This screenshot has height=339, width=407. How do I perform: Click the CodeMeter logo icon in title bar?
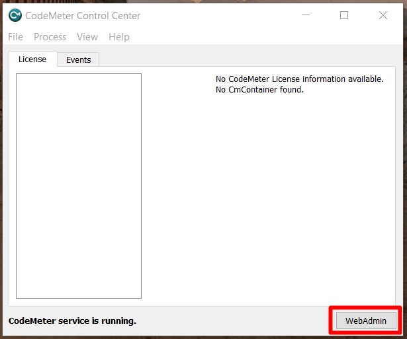pyautogui.click(x=15, y=16)
